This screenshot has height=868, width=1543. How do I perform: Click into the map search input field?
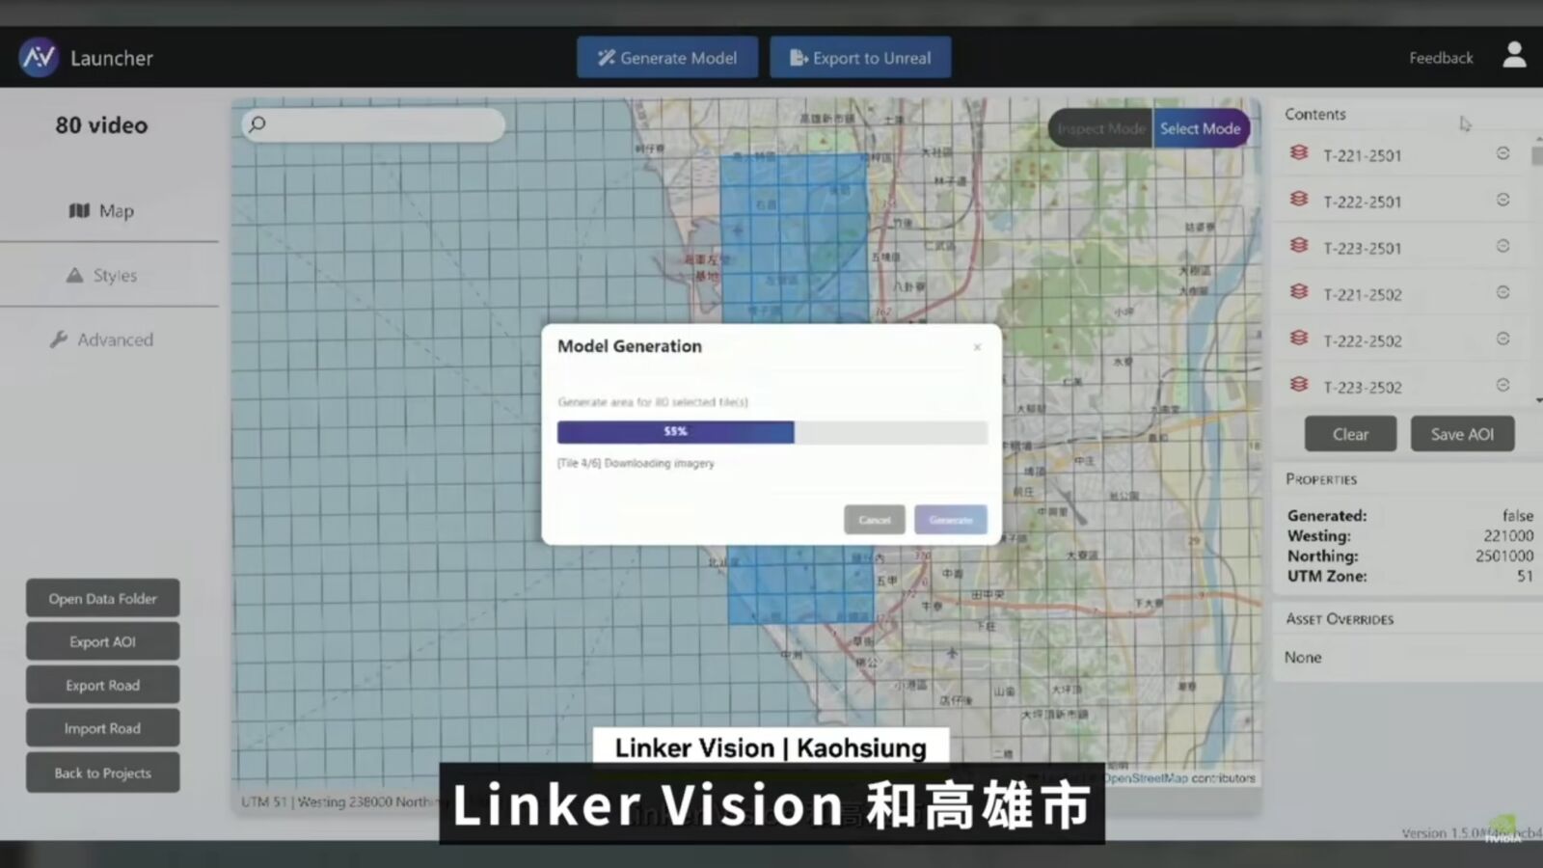click(382, 124)
